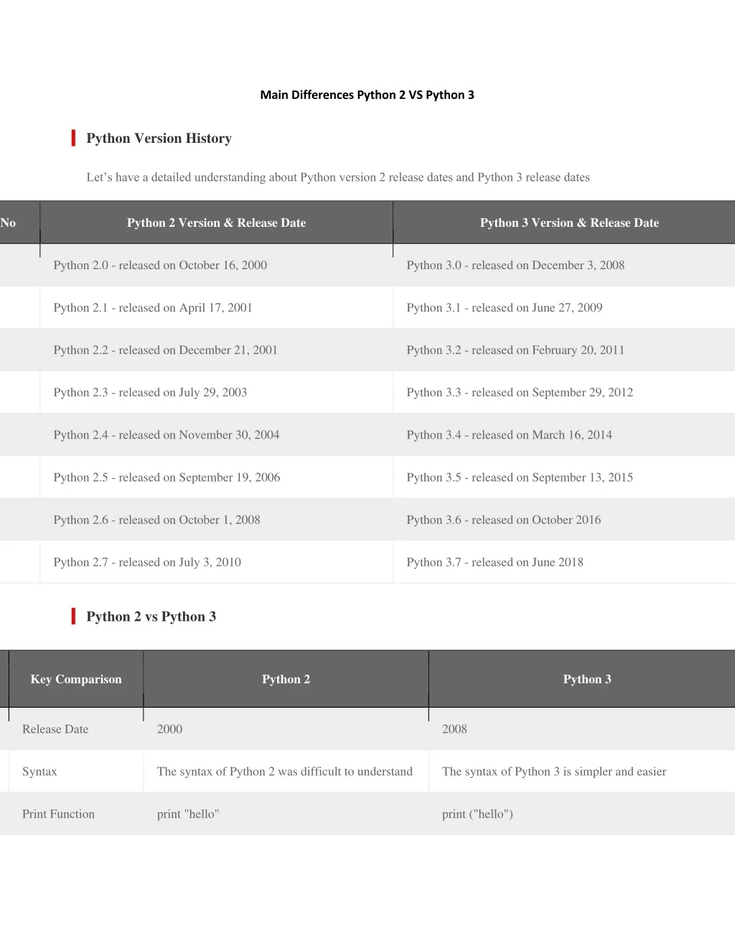
Task: Click the Python 2.2 December 21, 2001 cell
Action: point(165,350)
